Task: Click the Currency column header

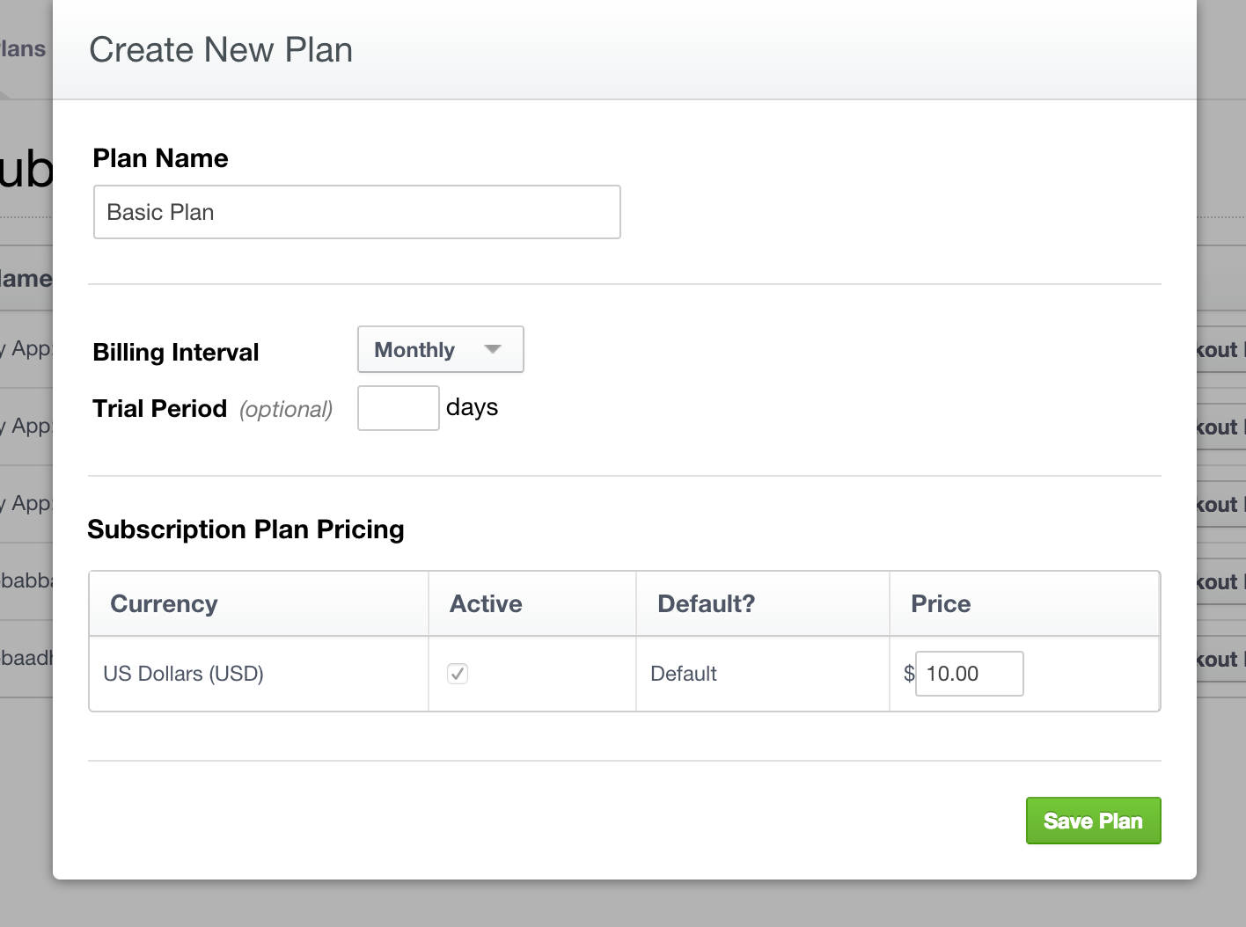Action: (163, 603)
